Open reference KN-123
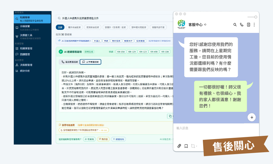Viewport: 273px width, 164px height. click(x=143, y=52)
